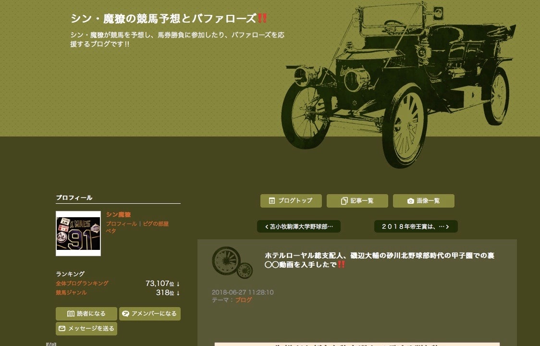Click the メッセージを送る button

pos(86,328)
